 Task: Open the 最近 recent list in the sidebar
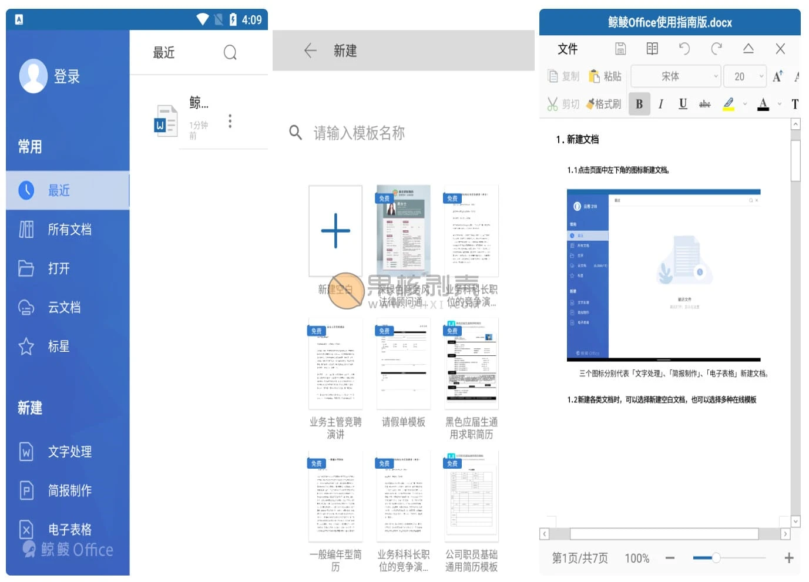[68, 190]
